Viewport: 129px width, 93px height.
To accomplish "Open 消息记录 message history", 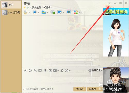I will [95, 70].
